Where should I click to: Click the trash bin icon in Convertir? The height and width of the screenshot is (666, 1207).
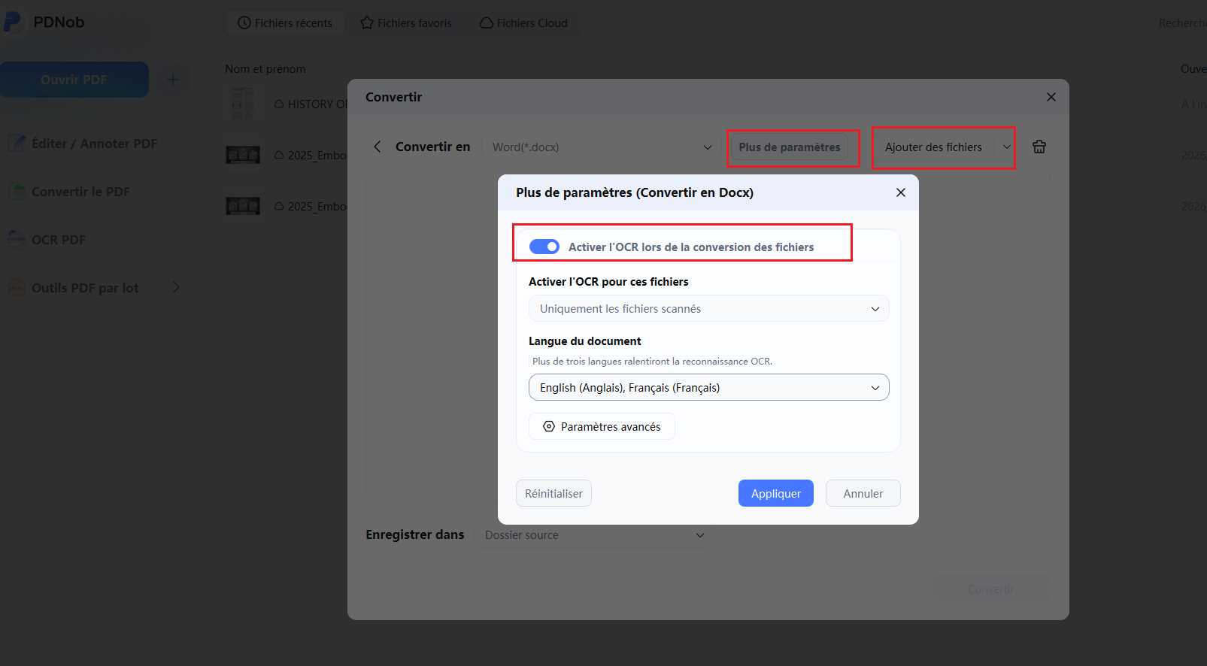(x=1039, y=147)
